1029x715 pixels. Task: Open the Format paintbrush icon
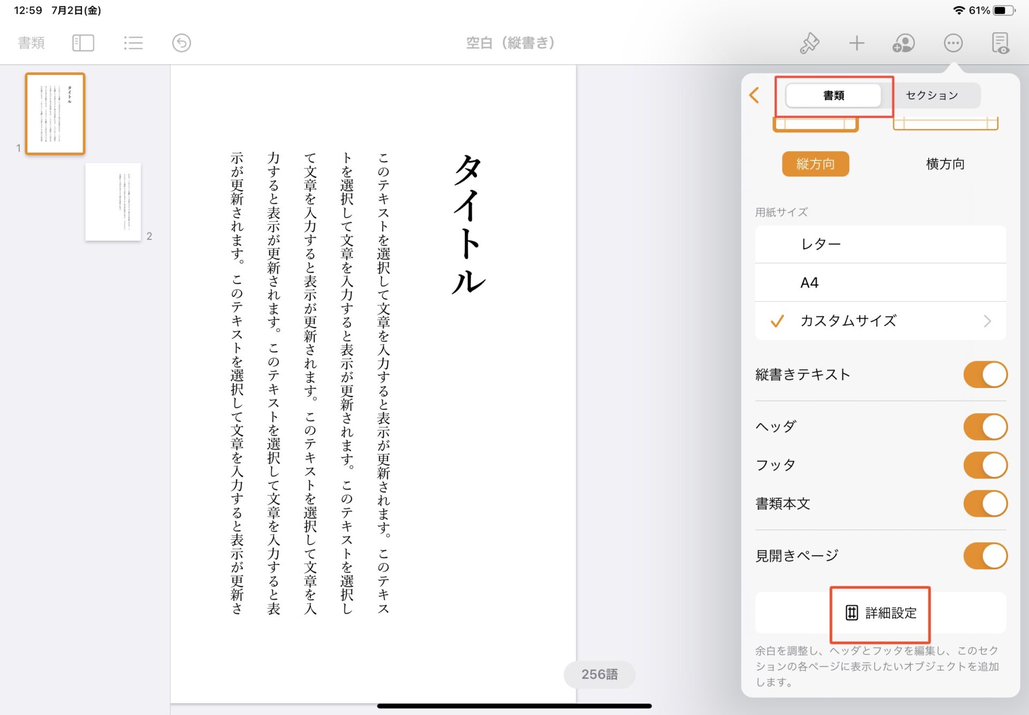pyautogui.click(x=809, y=43)
